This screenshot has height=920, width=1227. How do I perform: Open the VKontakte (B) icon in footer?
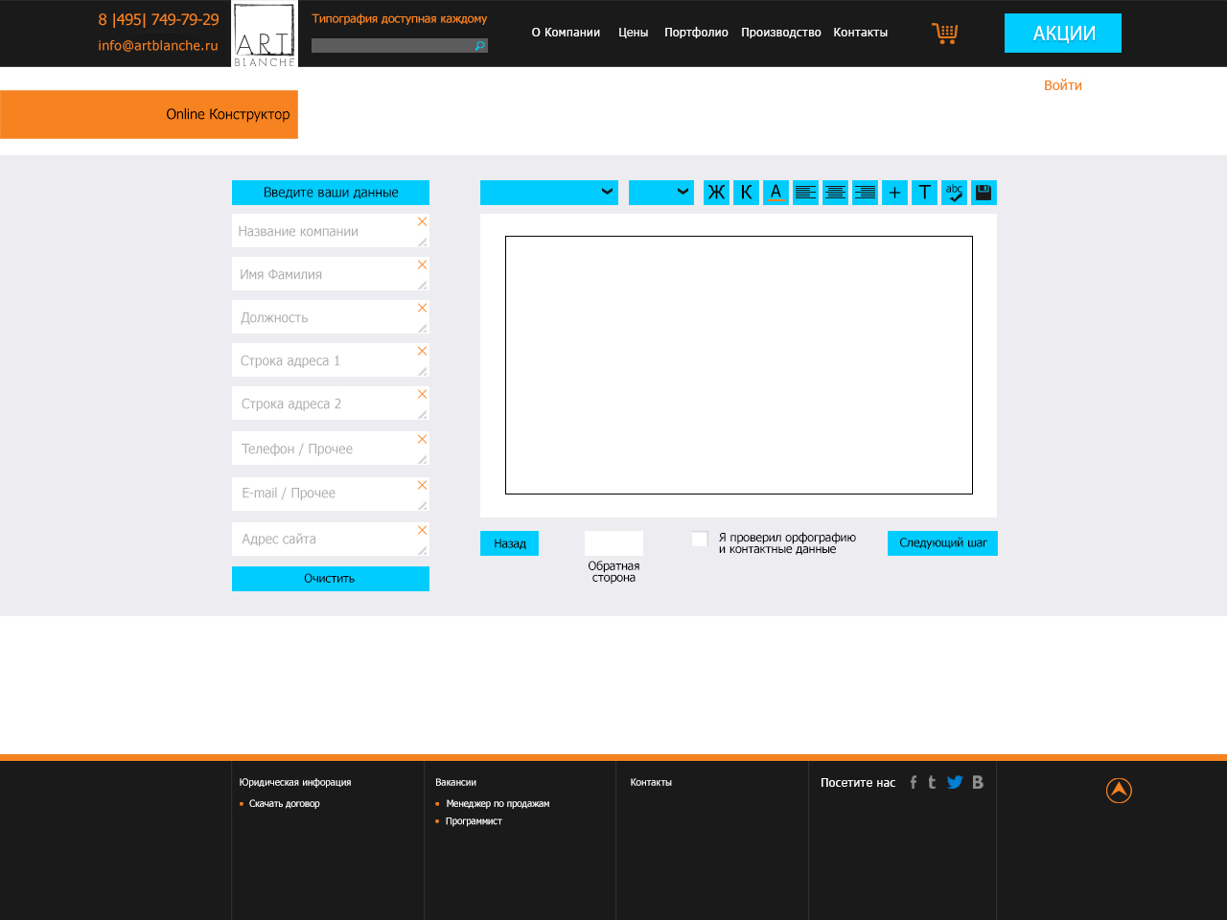[x=978, y=782]
